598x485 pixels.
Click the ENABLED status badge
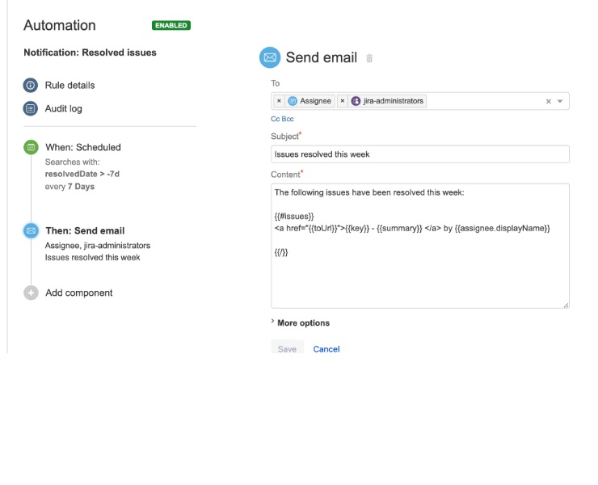[x=171, y=25]
